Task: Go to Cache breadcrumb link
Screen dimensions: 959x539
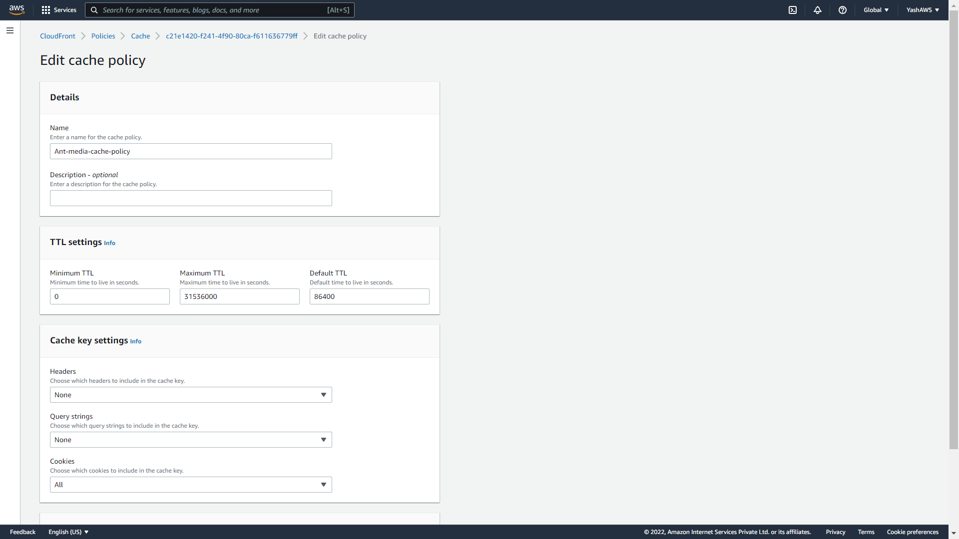Action: pyautogui.click(x=140, y=36)
